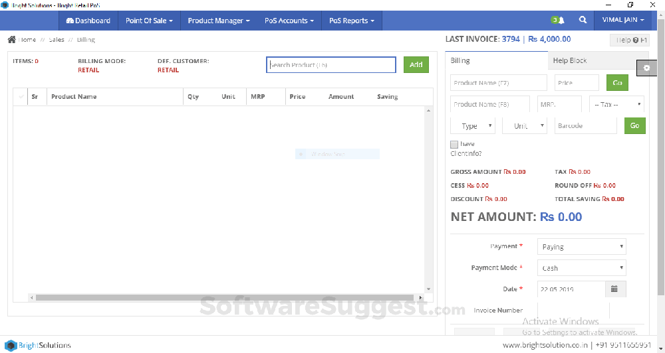665x353 pixels.
Task: Click the www.brightsolution.co.in footer text
Action: [545, 345]
